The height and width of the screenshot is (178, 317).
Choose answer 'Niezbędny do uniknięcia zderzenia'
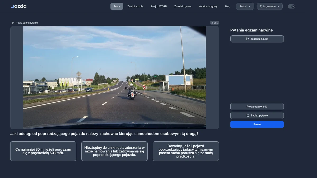[x=114, y=151]
